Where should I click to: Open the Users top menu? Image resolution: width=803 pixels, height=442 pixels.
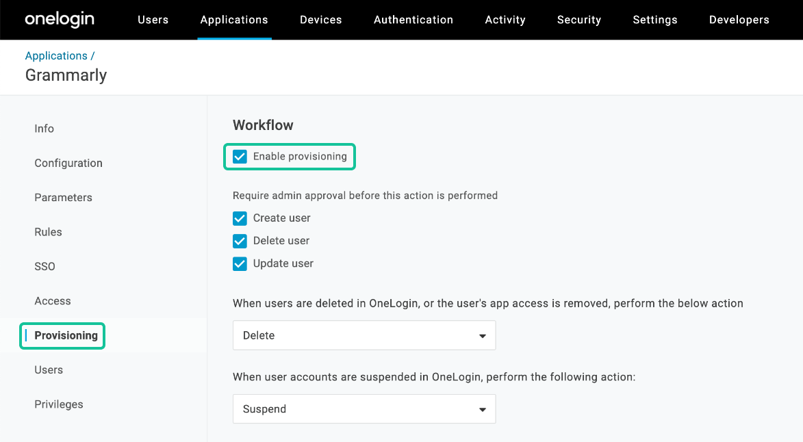(153, 20)
